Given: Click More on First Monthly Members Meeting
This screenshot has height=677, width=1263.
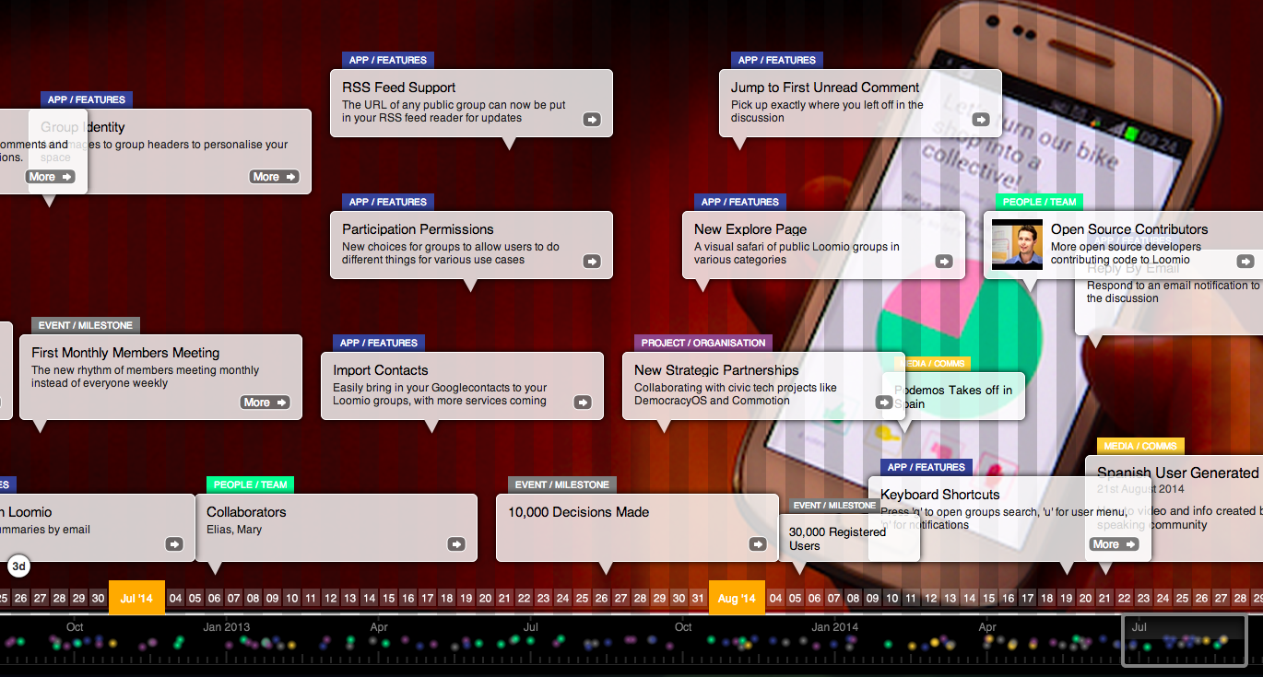Looking at the screenshot, I should [265, 402].
